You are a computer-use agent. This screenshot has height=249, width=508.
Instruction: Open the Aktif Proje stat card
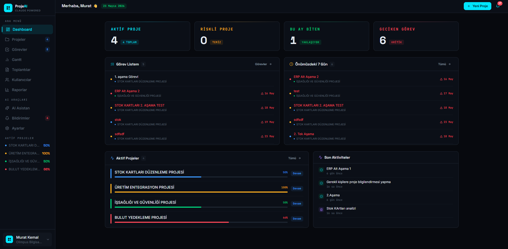[148, 36]
